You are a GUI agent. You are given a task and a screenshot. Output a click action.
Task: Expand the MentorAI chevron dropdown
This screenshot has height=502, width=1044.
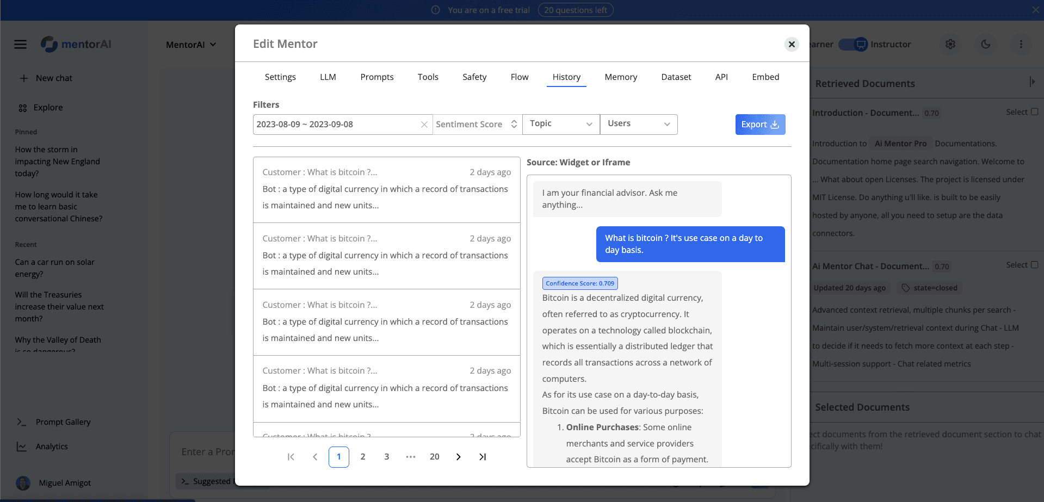(x=213, y=44)
